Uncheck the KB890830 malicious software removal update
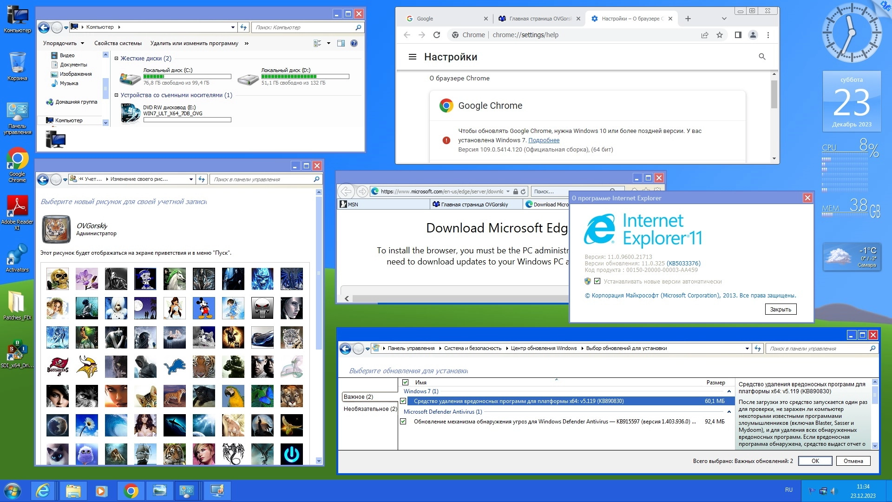This screenshot has width=892, height=502. click(403, 401)
